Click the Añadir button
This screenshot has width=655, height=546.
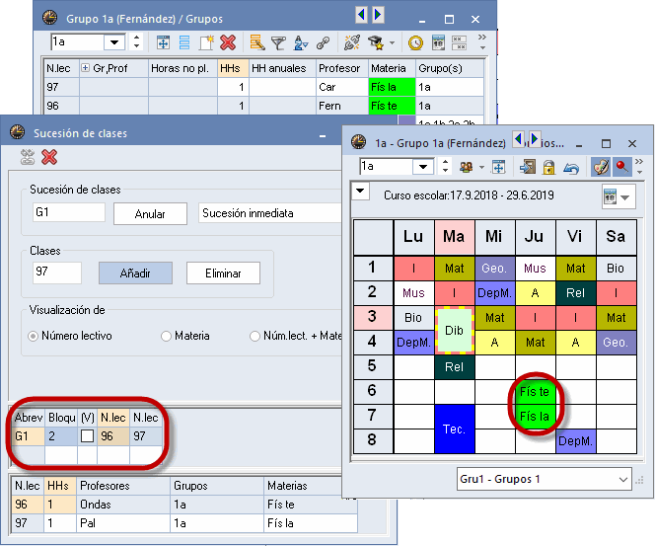(135, 273)
